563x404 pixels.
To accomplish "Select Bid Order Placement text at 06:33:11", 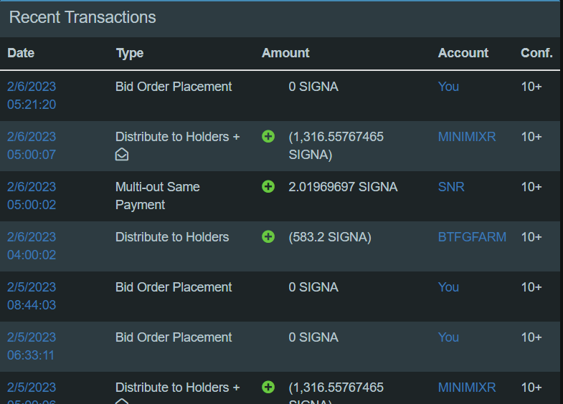I will point(174,337).
